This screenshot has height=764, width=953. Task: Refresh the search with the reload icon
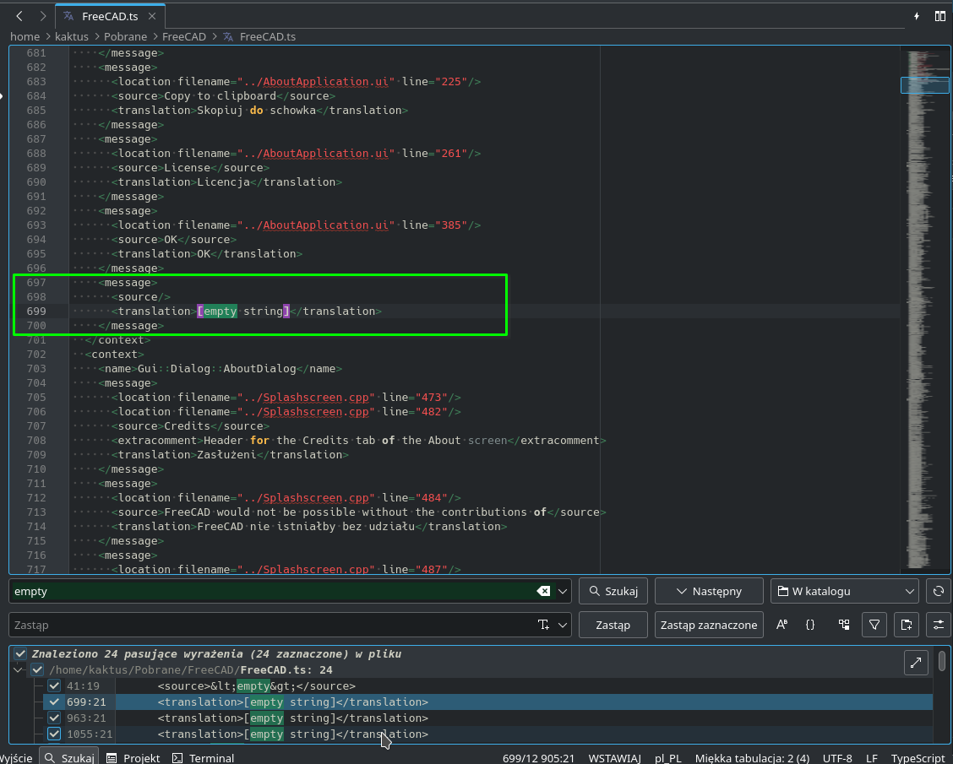pos(938,591)
